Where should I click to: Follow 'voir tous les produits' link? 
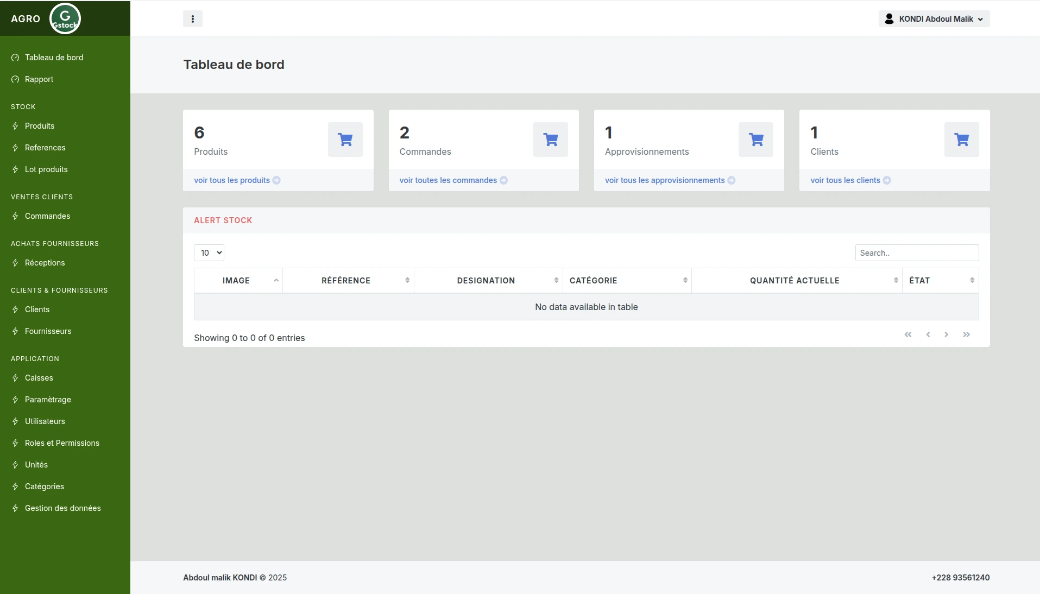coord(232,180)
